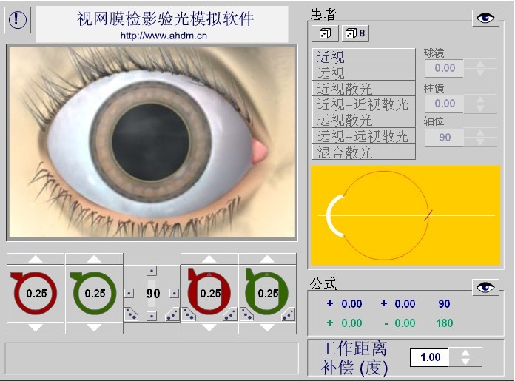Image resolution: width=515 pixels, height=381 pixels.
Task: Click descending dots icon under right red lens
Action: pyautogui.click(x=189, y=314)
